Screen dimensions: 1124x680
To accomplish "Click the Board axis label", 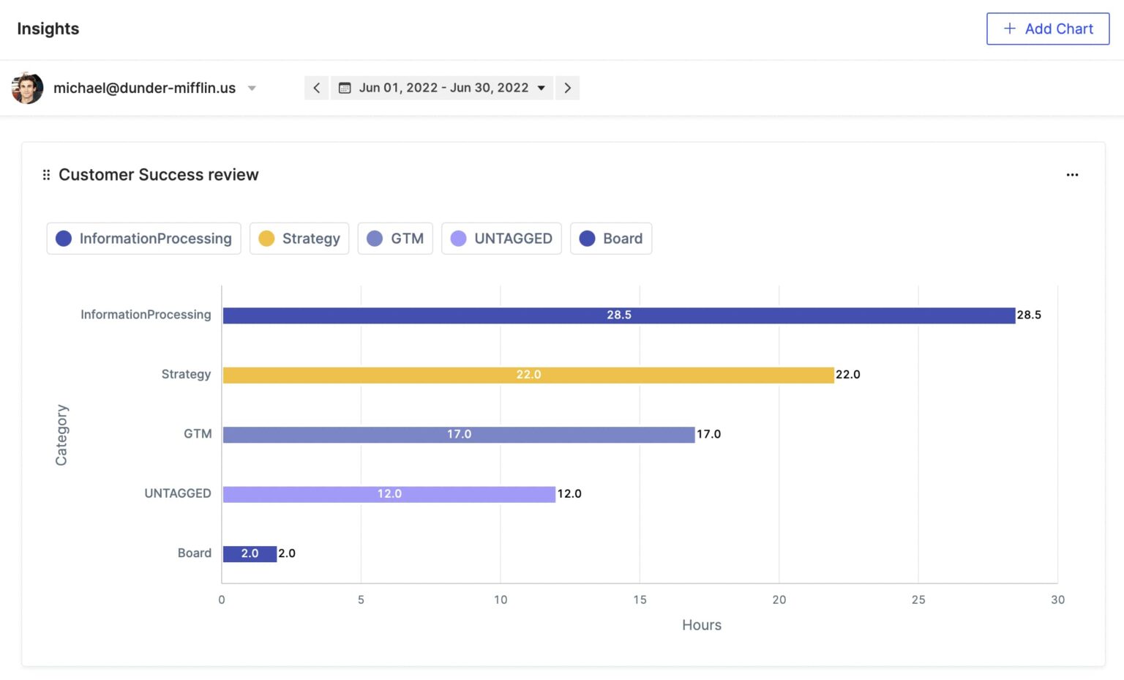I will [195, 553].
